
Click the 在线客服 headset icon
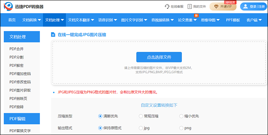tap(167, 6)
